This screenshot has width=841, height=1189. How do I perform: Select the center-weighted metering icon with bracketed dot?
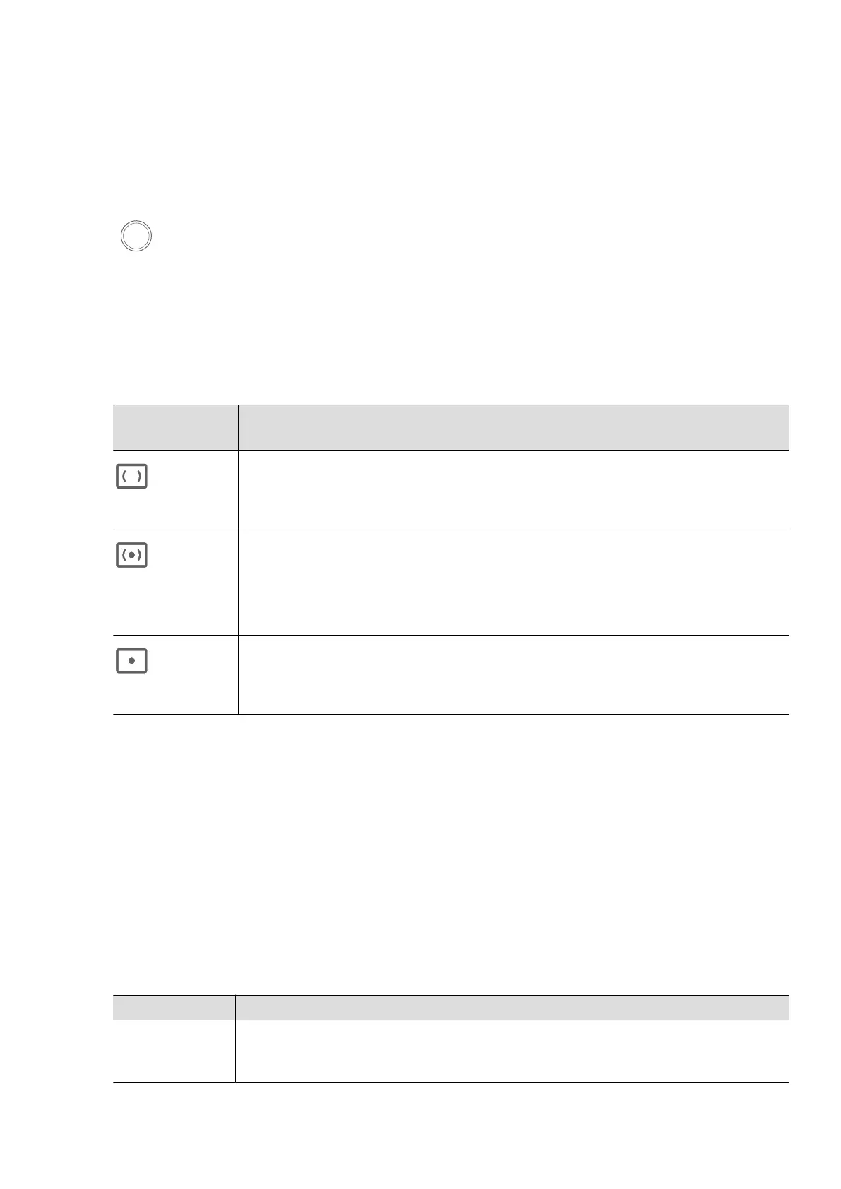[131, 556]
